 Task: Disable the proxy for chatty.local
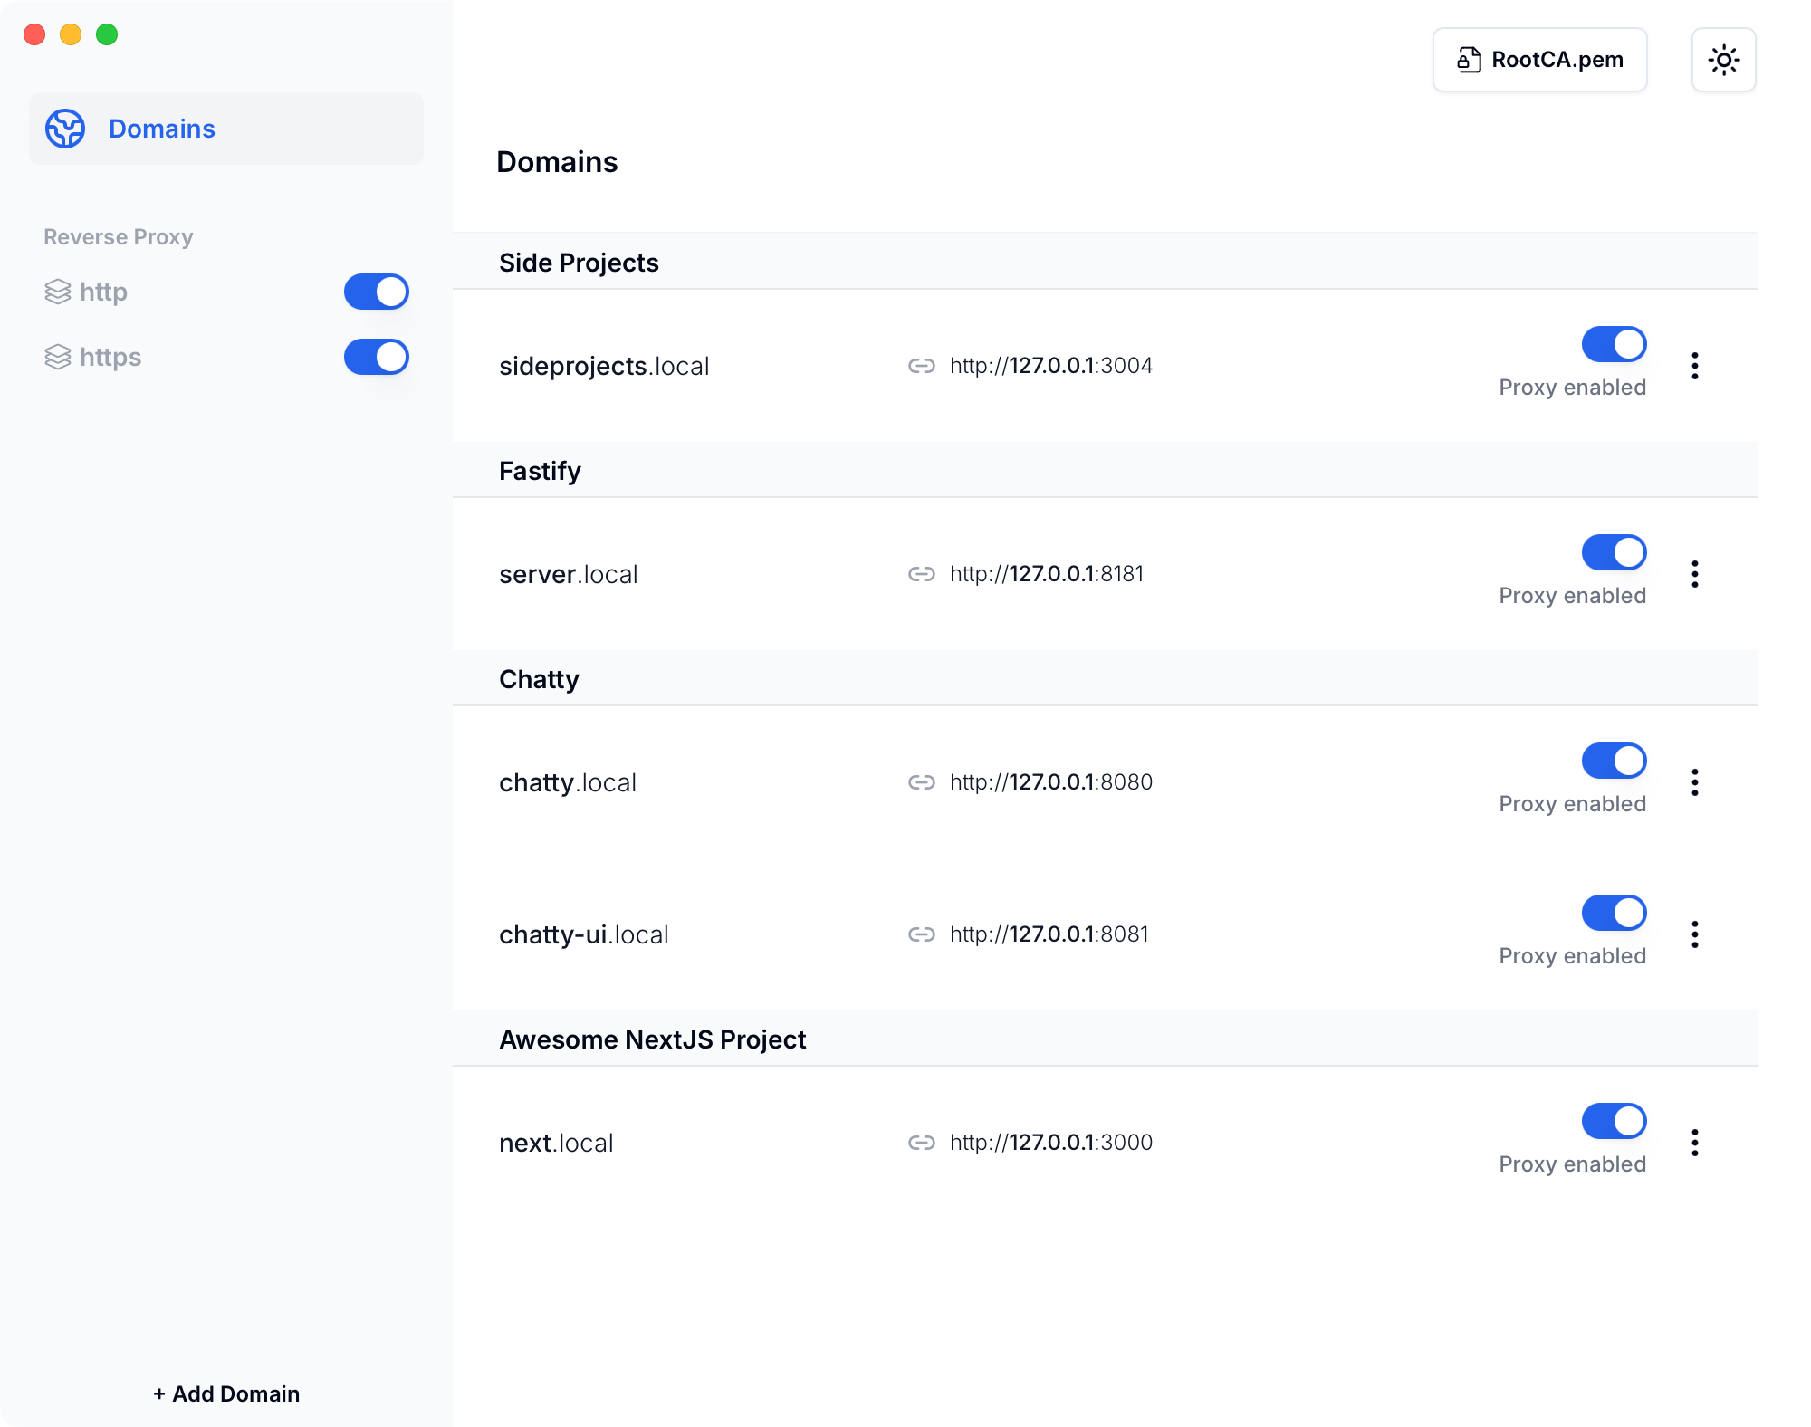tap(1614, 761)
